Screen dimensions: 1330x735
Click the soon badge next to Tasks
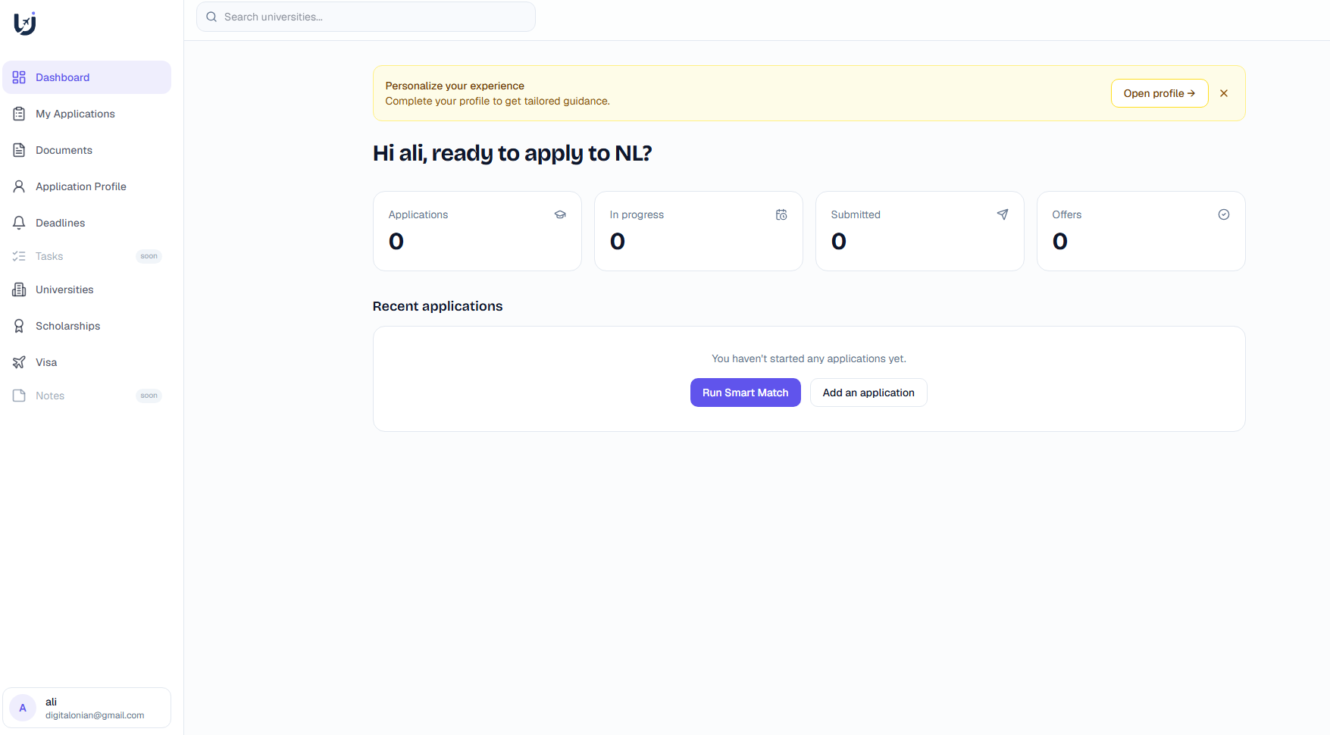tap(149, 256)
